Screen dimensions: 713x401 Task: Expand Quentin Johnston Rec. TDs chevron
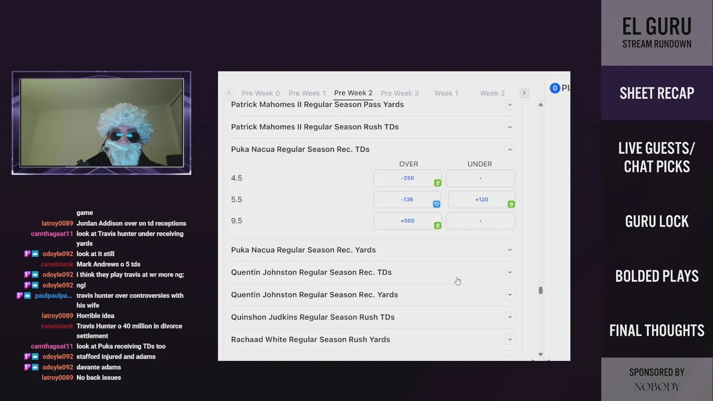click(510, 272)
